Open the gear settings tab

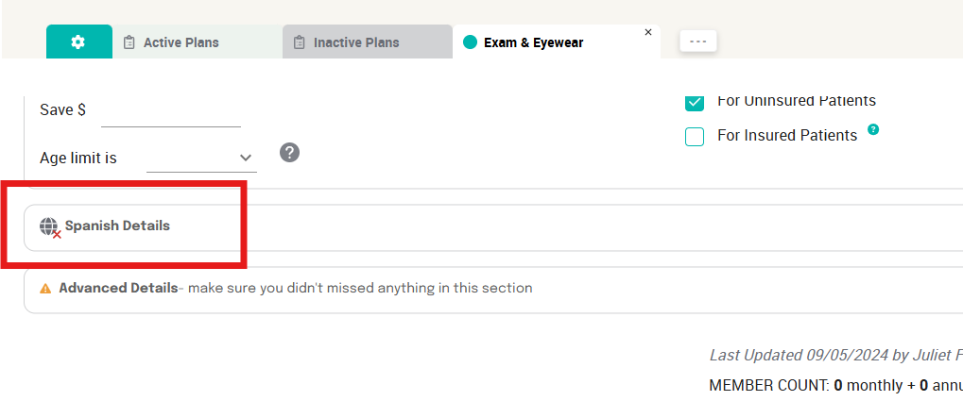[78, 42]
